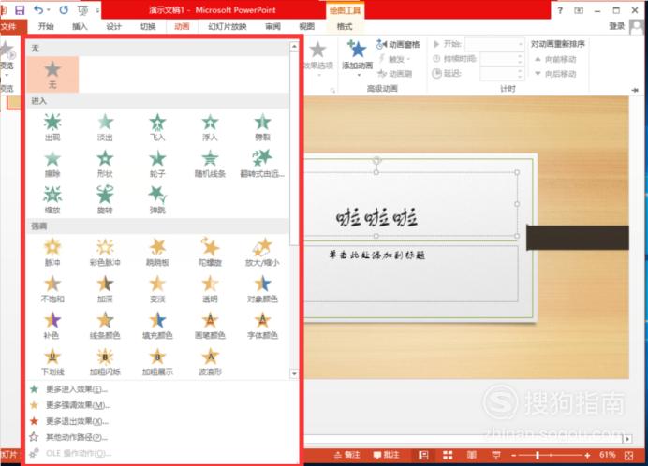The height and width of the screenshot is (466, 648).
Task: Apply the 陀螺旋 spin emphasis effect
Action: (210, 252)
